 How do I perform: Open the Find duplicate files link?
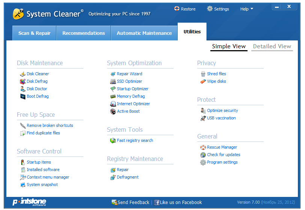43,133
